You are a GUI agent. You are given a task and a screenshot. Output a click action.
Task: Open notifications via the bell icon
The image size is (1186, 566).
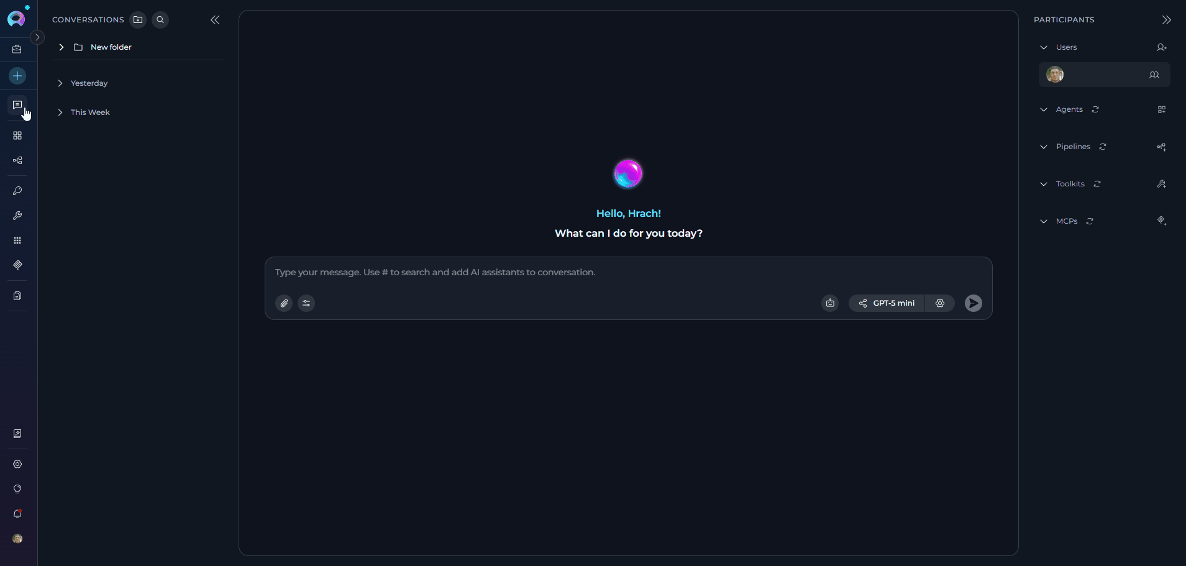pyautogui.click(x=17, y=514)
